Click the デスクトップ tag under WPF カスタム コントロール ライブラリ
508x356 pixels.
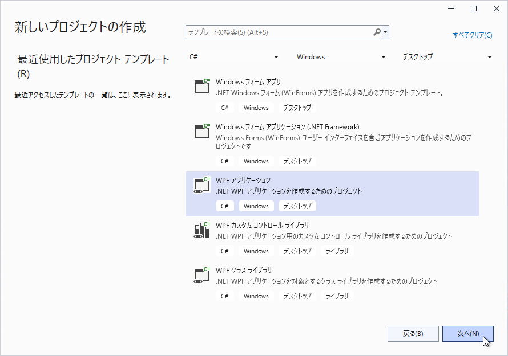point(297,251)
